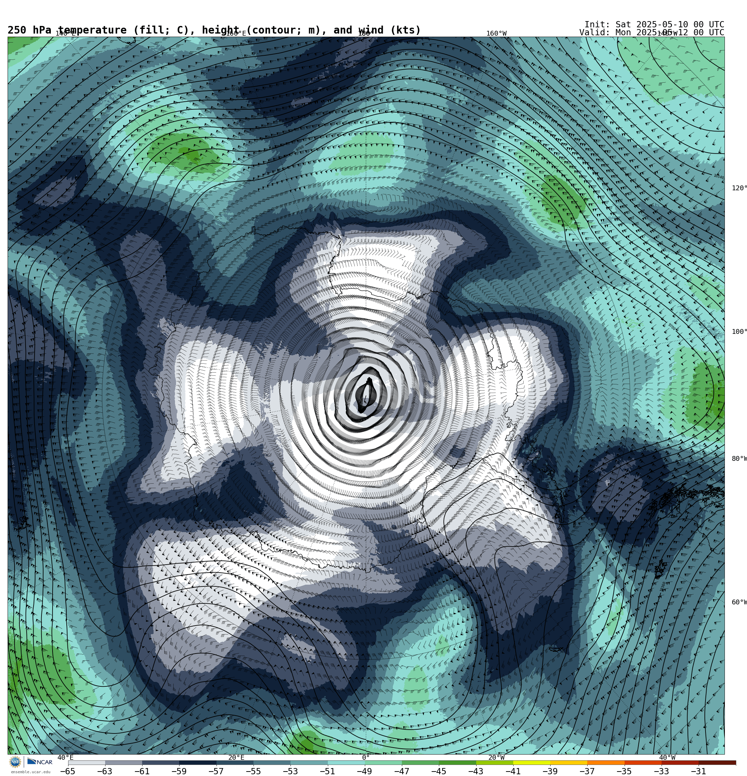This screenshot has width=747, height=776.
Task: Click the -55 colorbar tick label
Action: pyautogui.click(x=253, y=771)
